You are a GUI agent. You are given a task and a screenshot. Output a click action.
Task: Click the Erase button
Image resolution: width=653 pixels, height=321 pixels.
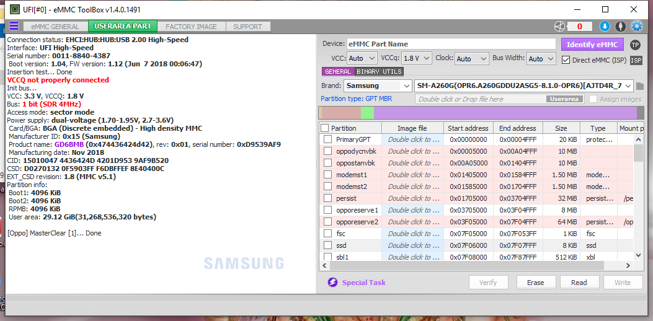(536, 283)
